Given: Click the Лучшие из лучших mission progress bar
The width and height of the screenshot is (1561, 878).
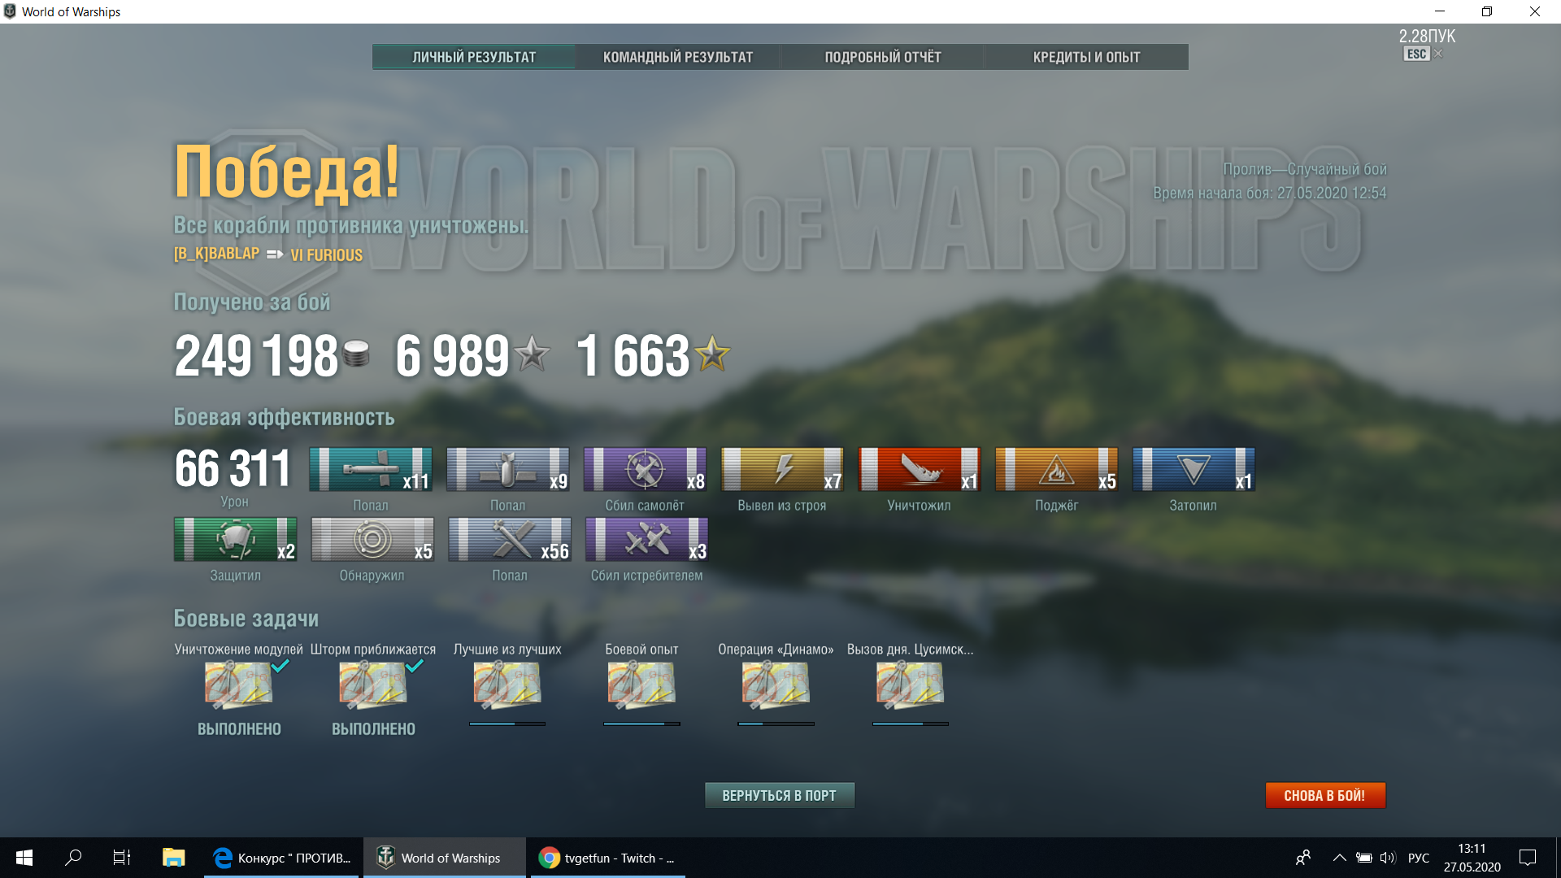Looking at the screenshot, I should [507, 724].
